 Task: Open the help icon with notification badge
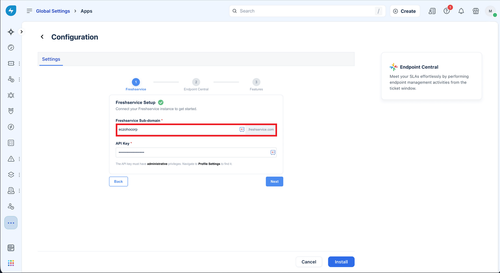pyautogui.click(x=447, y=11)
